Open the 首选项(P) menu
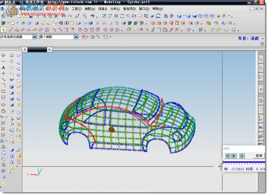The image size is (269, 196). [x=129, y=9]
